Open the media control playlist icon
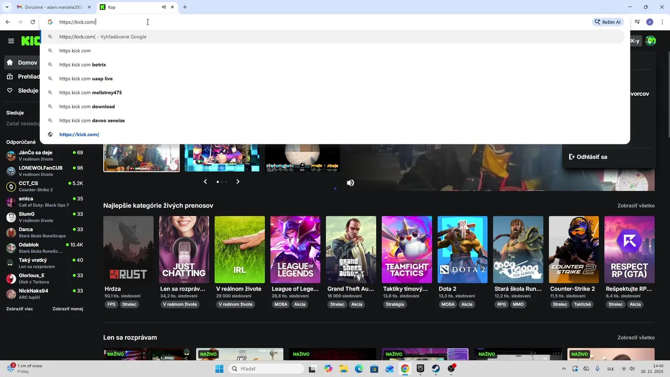Image resolution: width=670 pixels, height=377 pixels. coord(637,22)
